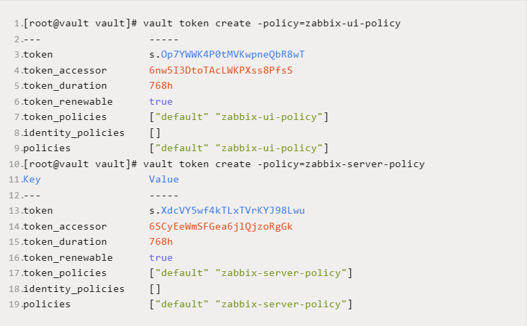Click the dashes under Value on line 12
Image resolution: width=527 pixels, height=326 pixels.
164,196
